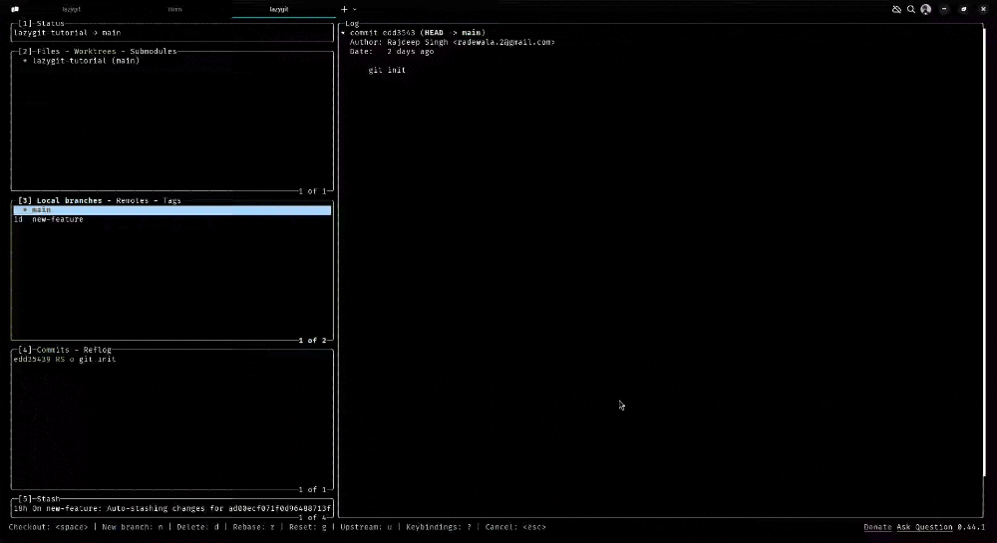Click the 'Date: 2 days ago' line

coord(392,52)
